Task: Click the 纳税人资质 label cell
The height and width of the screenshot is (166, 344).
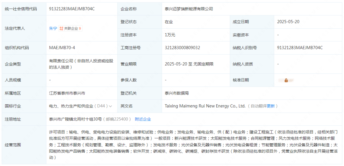Action: coord(252,64)
